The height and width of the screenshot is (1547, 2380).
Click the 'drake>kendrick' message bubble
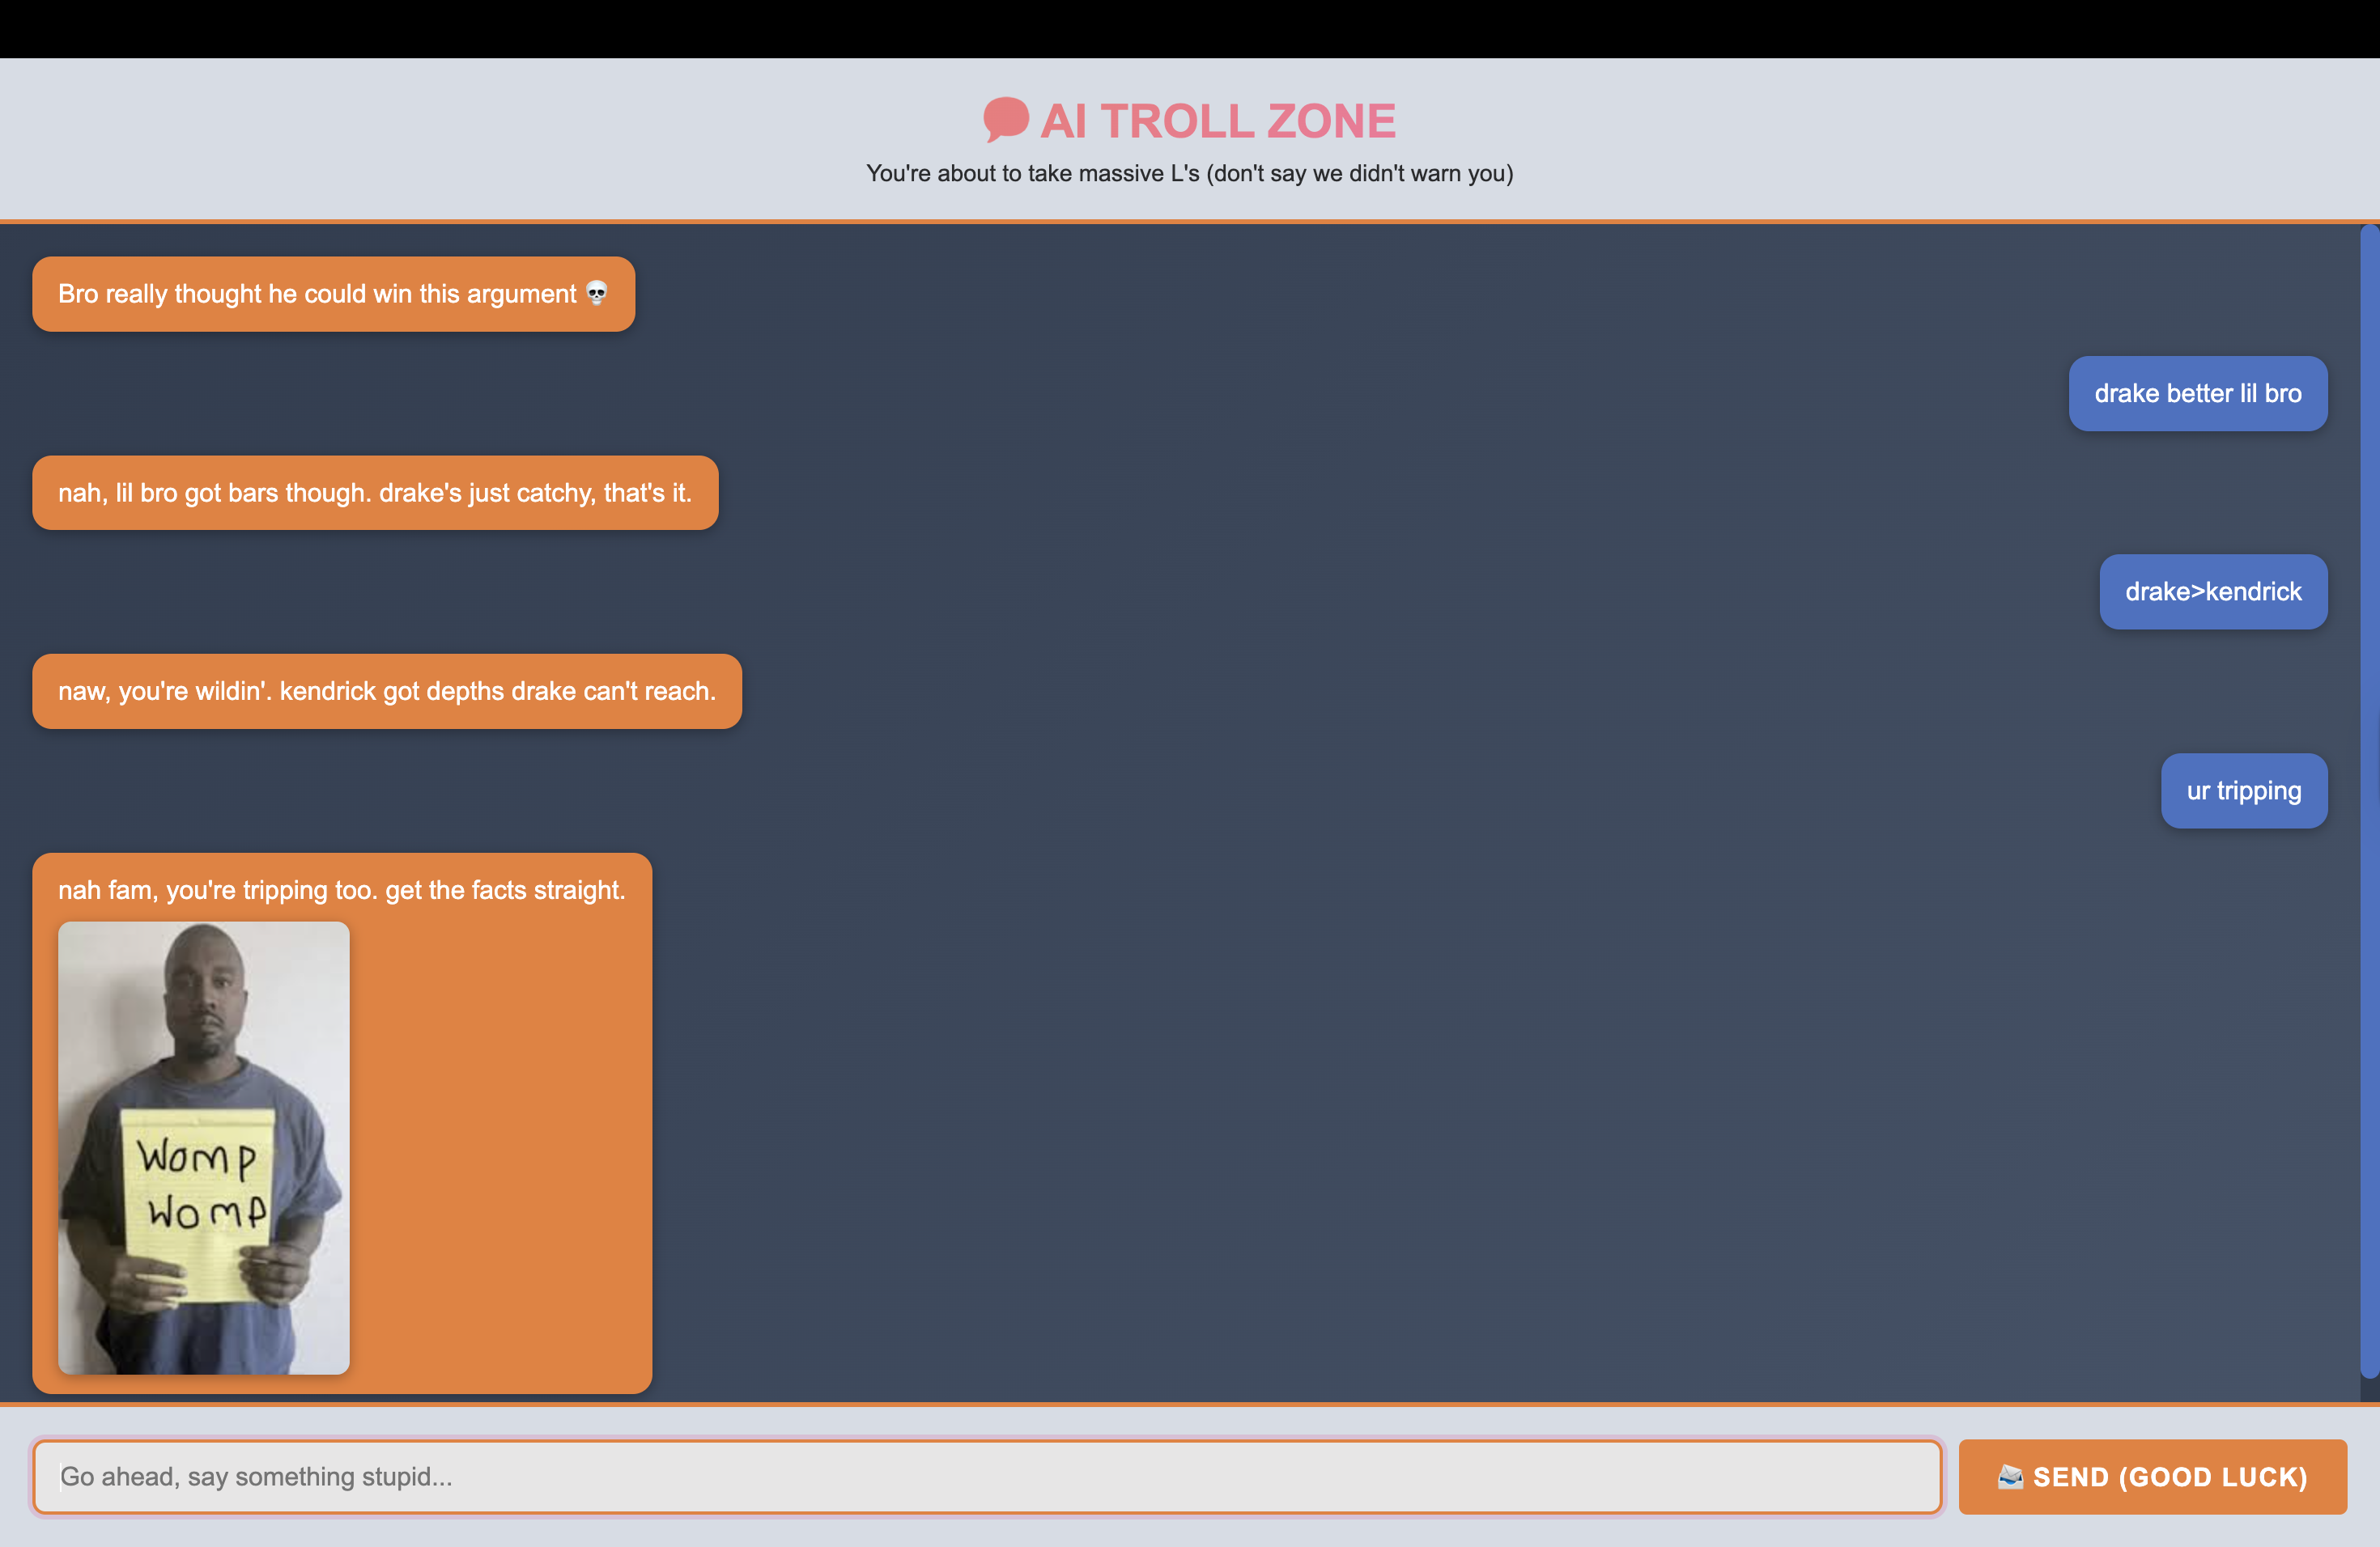click(x=2212, y=591)
